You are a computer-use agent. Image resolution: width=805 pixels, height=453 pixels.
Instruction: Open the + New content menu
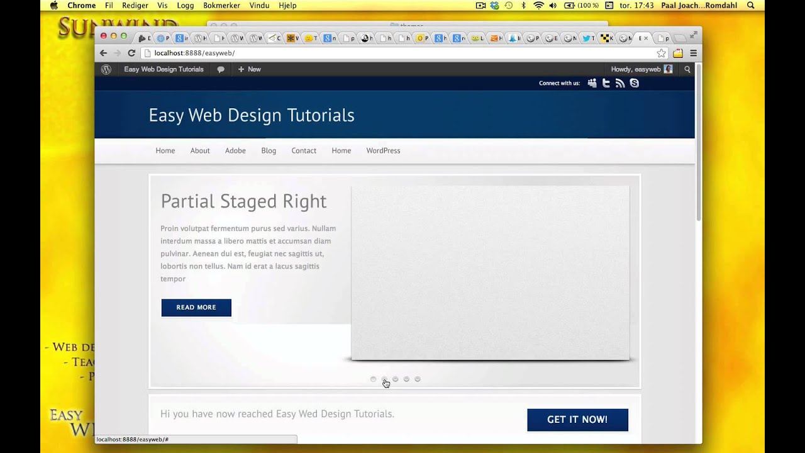point(249,69)
